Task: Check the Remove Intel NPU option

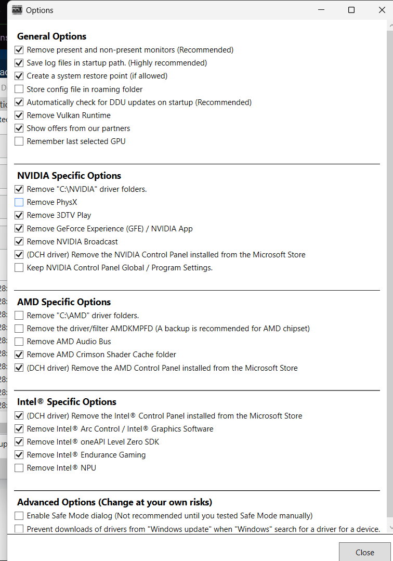Action: click(19, 468)
